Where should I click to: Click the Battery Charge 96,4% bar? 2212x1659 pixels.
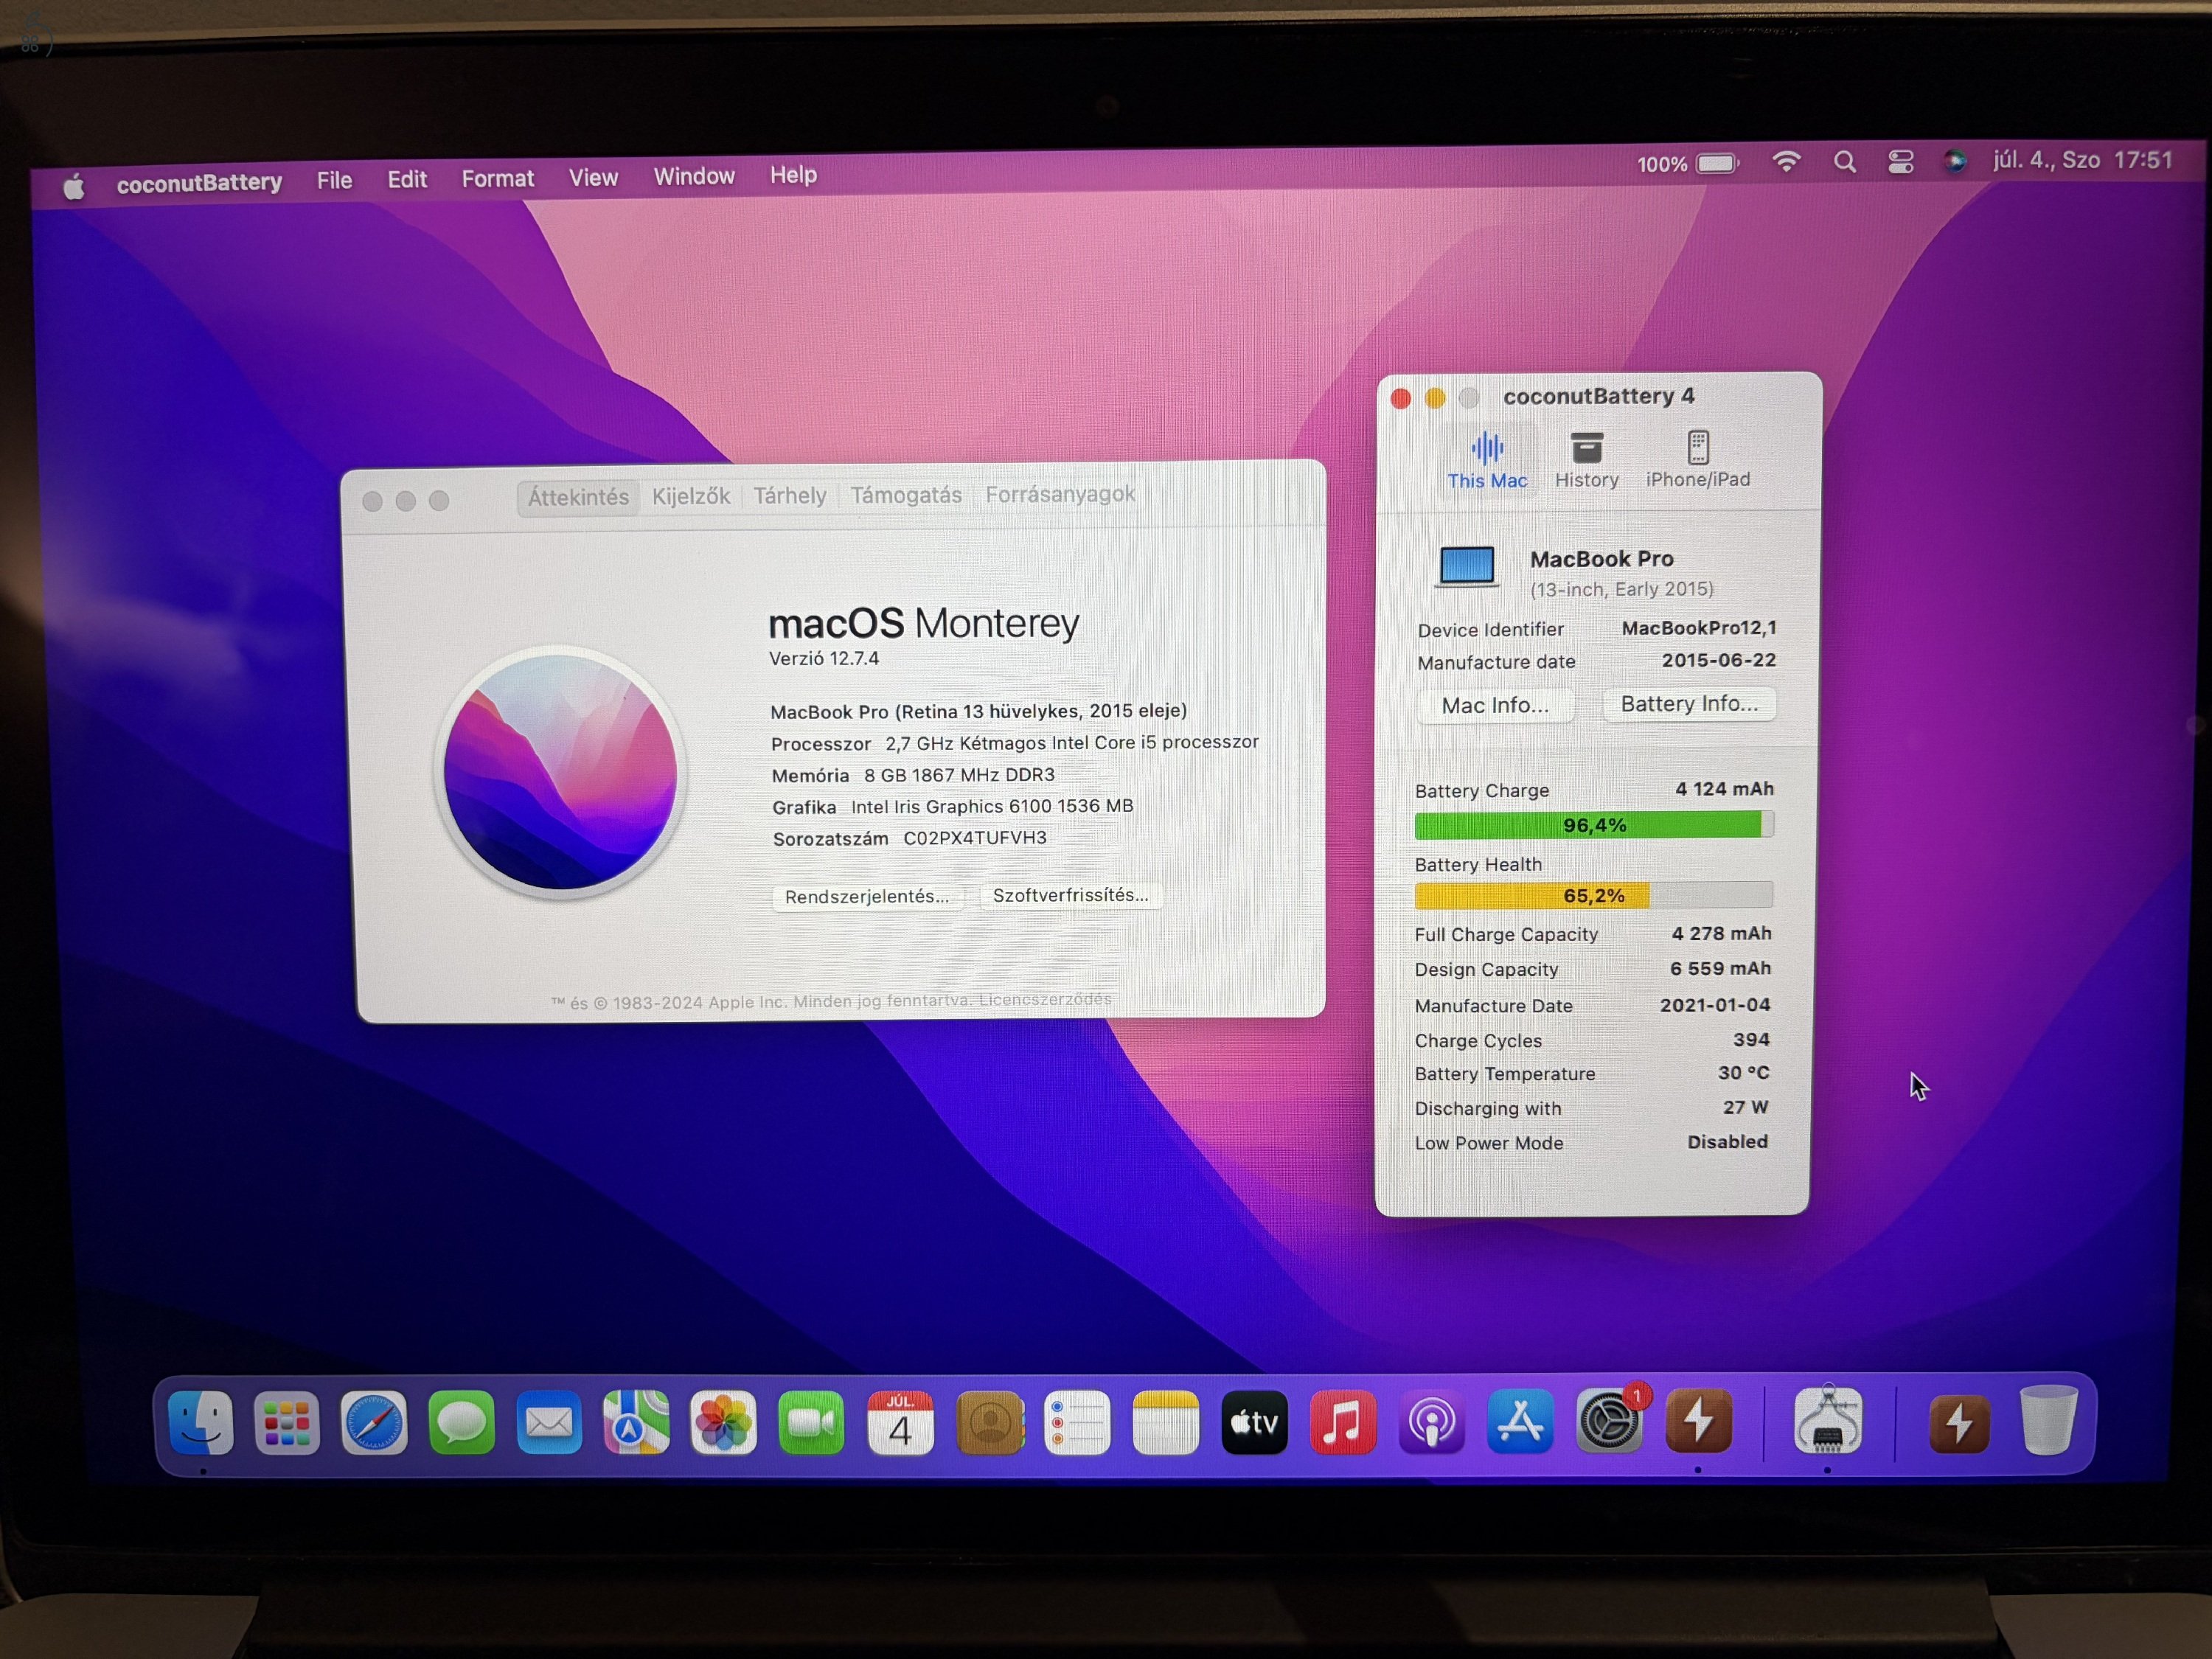[1594, 825]
